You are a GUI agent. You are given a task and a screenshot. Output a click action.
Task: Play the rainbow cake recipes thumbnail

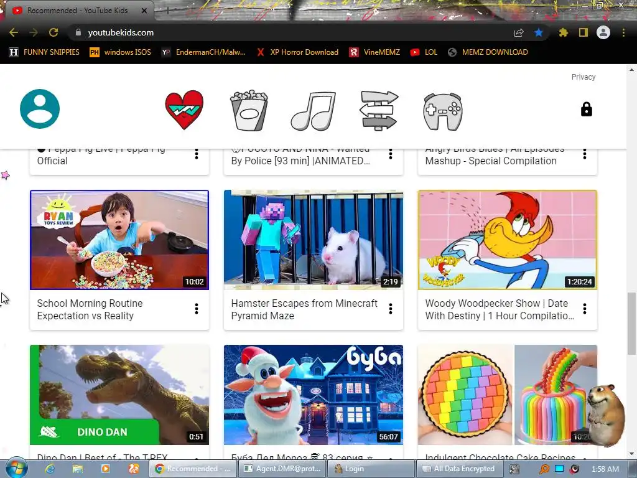pos(508,395)
